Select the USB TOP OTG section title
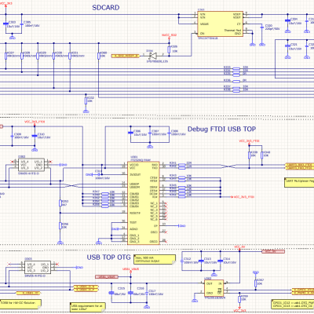This screenshot has width=314, height=314. (108, 257)
